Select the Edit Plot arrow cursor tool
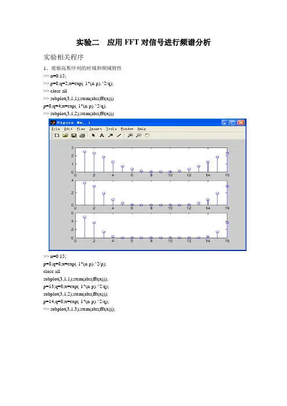Image resolution: width=287 pixels, height=406 pixels. [94, 135]
